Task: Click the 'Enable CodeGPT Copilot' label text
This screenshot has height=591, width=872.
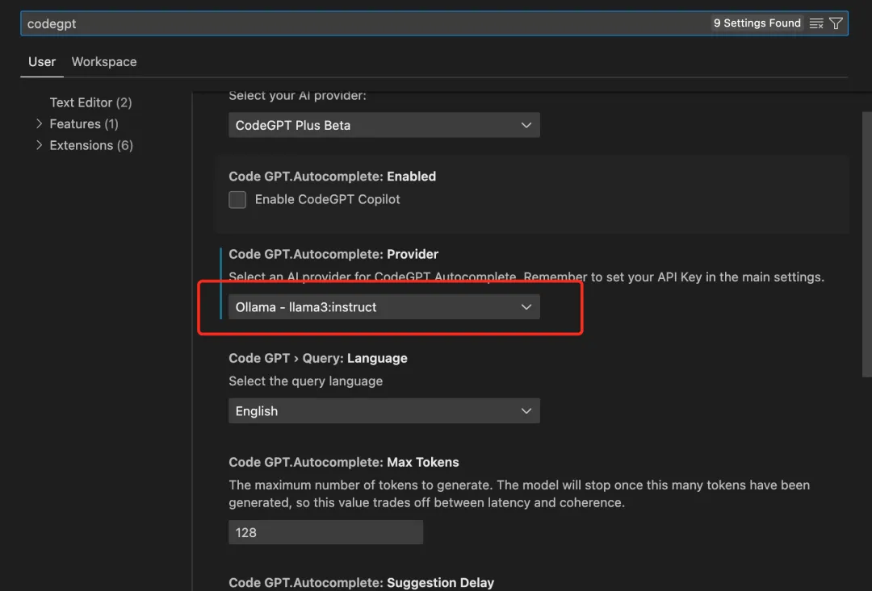Action: (327, 199)
